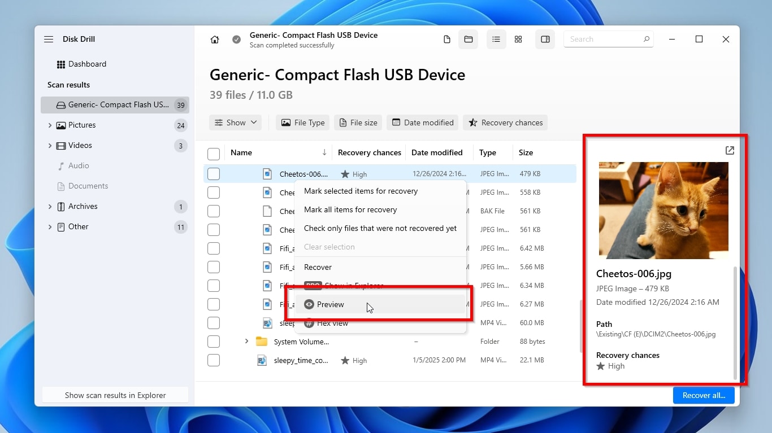Choose Mark all items for recovery
This screenshot has height=433, width=772.
(380, 209)
